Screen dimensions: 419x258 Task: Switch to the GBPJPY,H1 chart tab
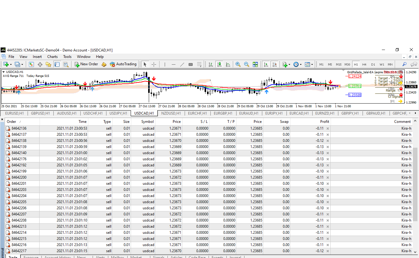pyautogui.click(x=350, y=113)
